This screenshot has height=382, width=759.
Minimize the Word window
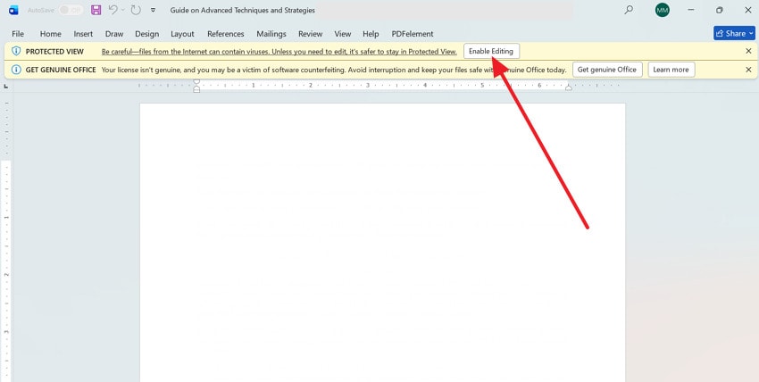(691, 10)
